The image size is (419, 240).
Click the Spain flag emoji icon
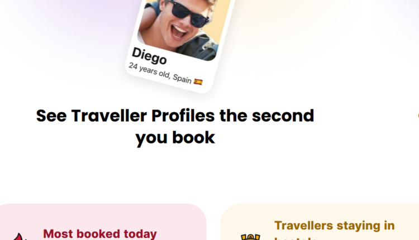pyautogui.click(x=198, y=81)
